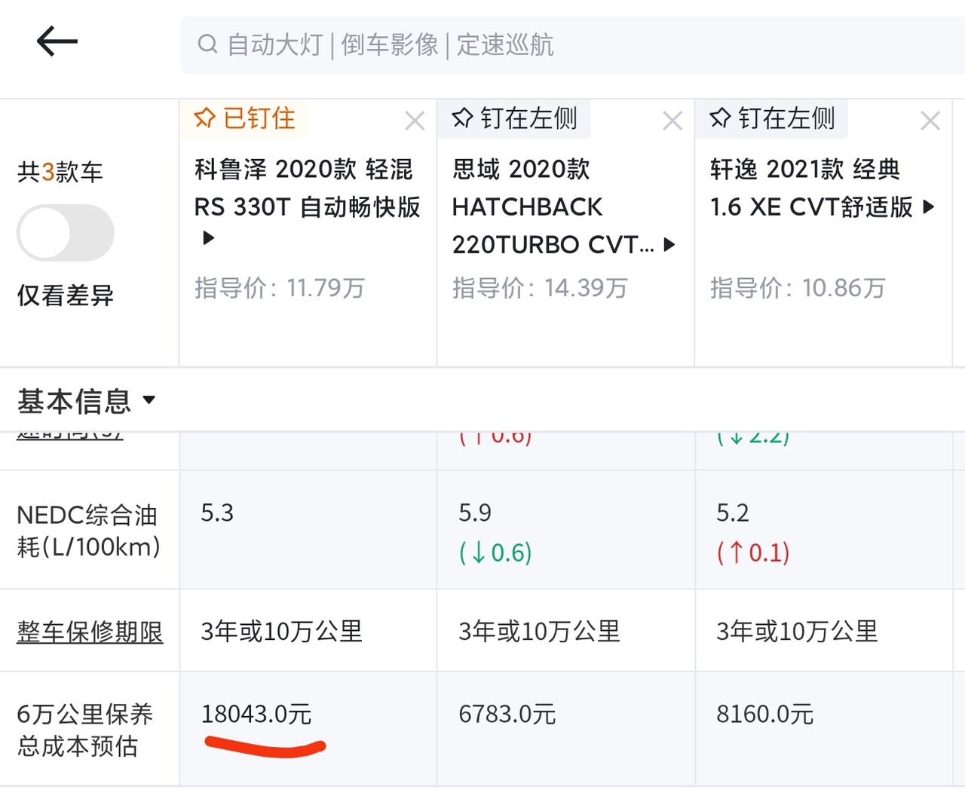The height and width of the screenshot is (802, 965).
Task: Expand 轩逸 2021款 经典 model arrow
Action: (x=928, y=207)
